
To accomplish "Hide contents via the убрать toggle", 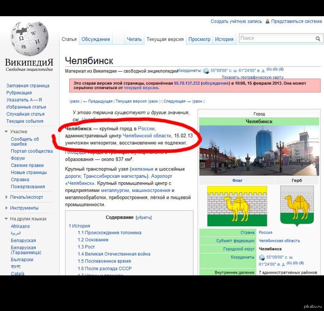I will (x=143, y=217).
